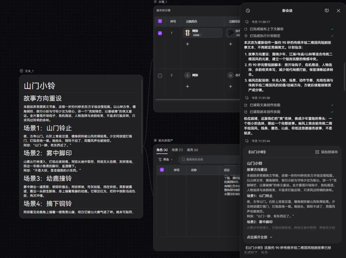Click the 今天 11:31:44 message icon
The height and width of the screenshot is (258, 346).
point(247,141)
